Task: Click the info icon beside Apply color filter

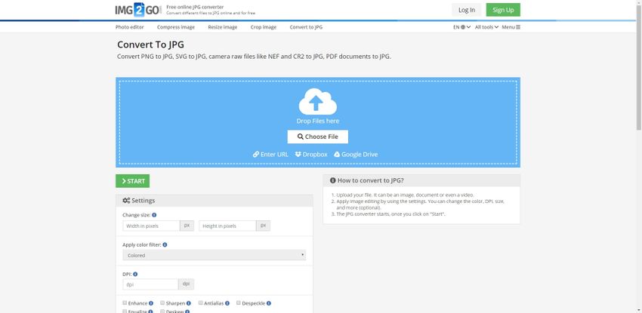Action: coord(165,244)
